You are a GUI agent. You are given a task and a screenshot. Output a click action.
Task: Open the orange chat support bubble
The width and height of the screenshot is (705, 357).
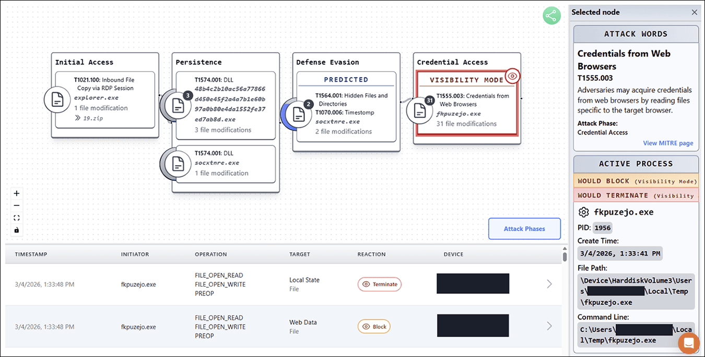(688, 343)
